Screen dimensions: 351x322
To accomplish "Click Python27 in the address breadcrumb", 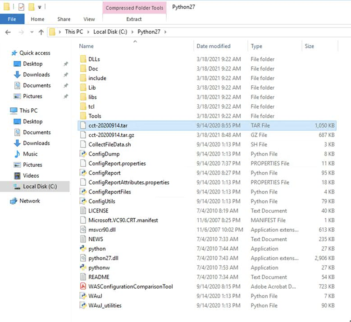I will point(149,32).
